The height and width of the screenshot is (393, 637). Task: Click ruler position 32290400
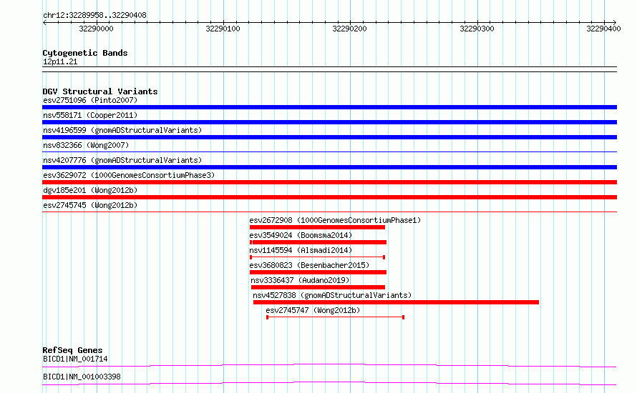pyautogui.click(x=603, y=29)
